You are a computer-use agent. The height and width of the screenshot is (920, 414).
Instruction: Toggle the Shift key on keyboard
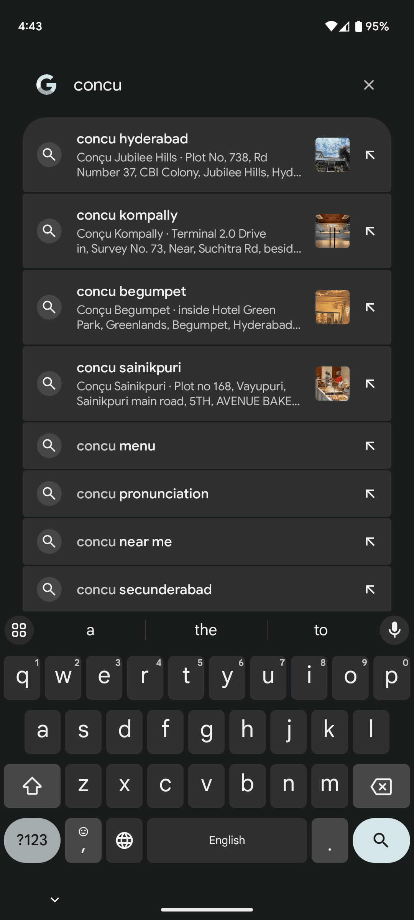point(32,786)
